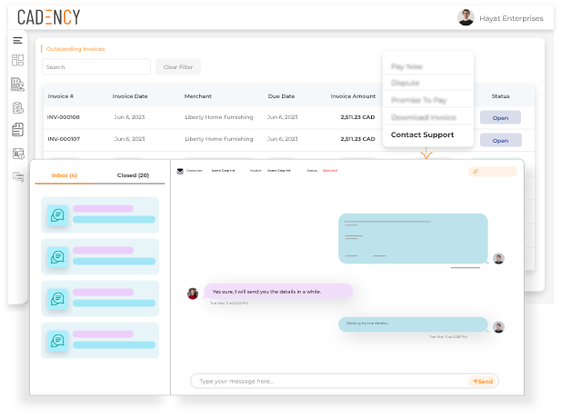Open the dashboard grid icon in sidebar

tap(17, 60)
